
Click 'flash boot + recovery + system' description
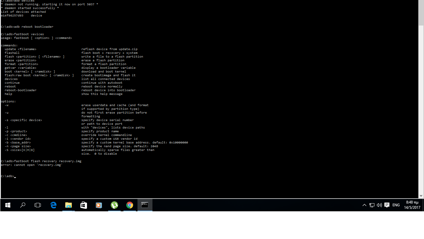(x=109, y=53)
